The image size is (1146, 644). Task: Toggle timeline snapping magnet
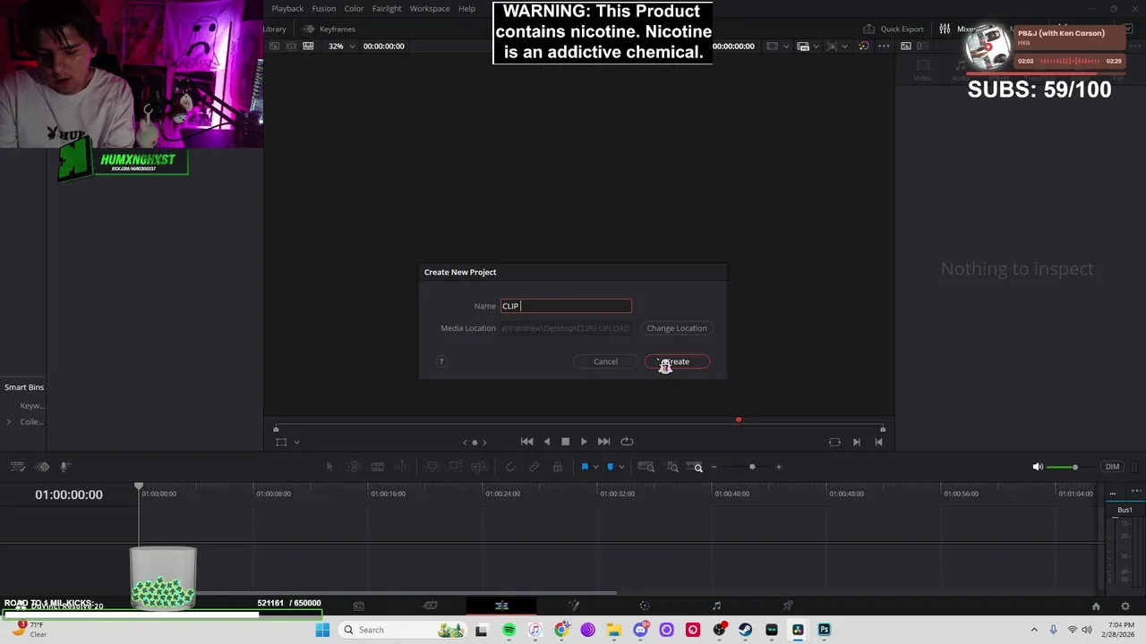click(x=510, y=467)
